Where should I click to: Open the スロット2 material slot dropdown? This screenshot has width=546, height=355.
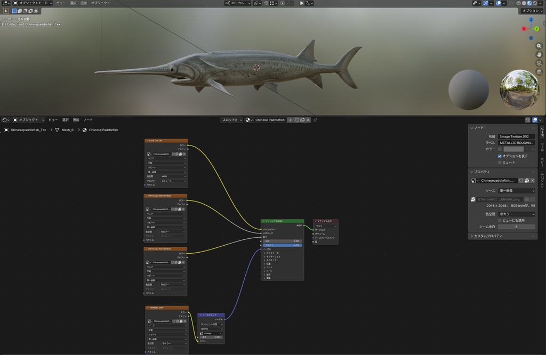point(231,120)
